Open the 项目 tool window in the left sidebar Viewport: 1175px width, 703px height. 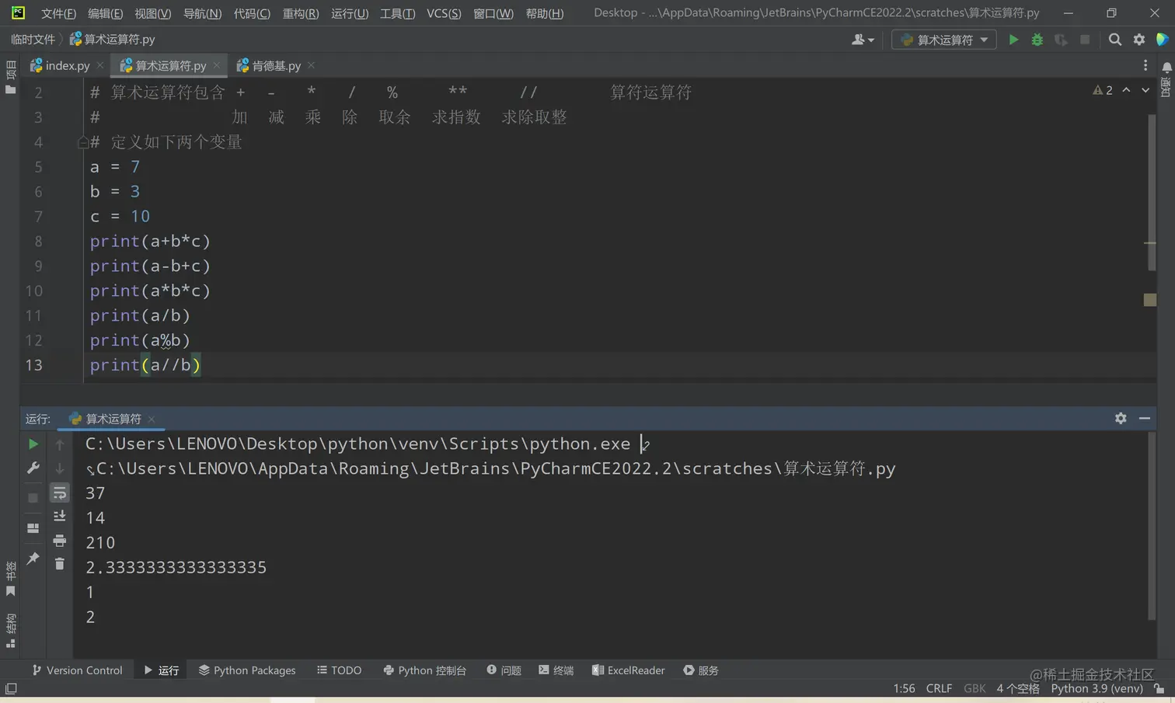[x=10, y=77]
